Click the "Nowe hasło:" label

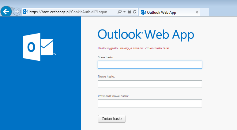(106, 77)
